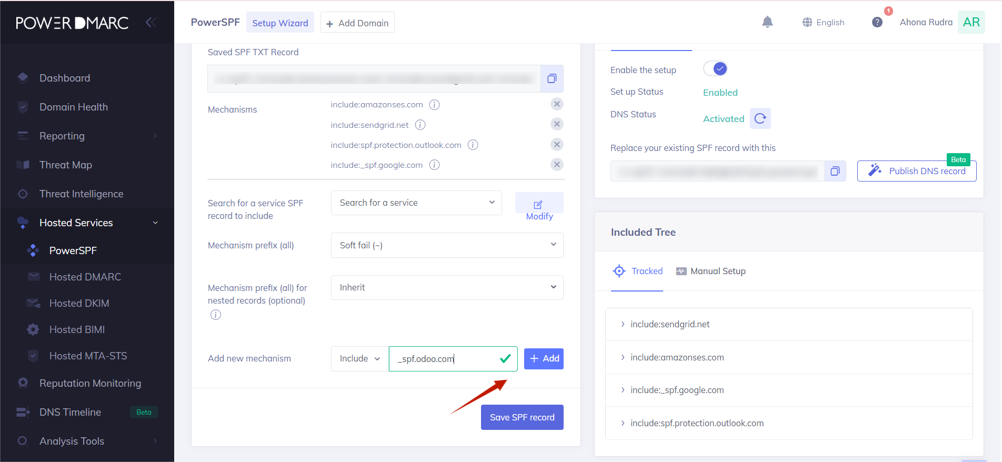Copy the replacement SPF record
This screenshot has width=1002, height=462.
(x=835, y=171)
